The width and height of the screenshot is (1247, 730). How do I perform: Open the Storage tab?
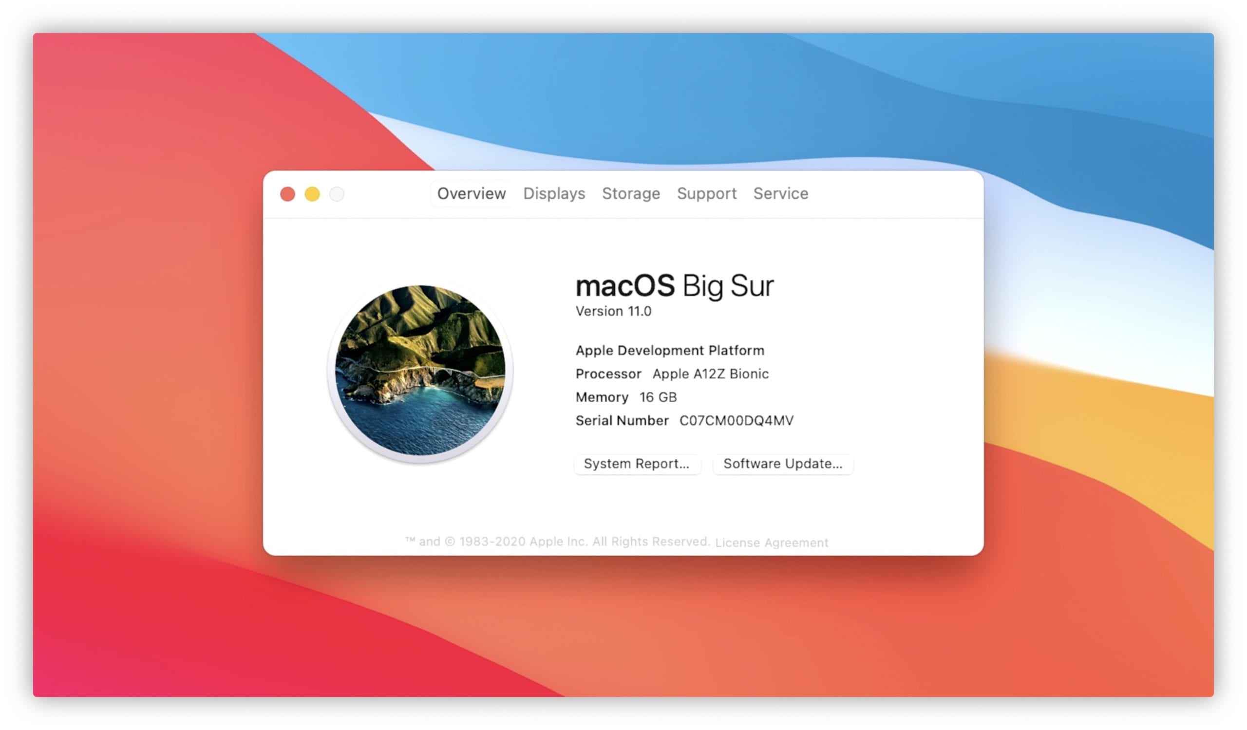[x=630, y=193]
